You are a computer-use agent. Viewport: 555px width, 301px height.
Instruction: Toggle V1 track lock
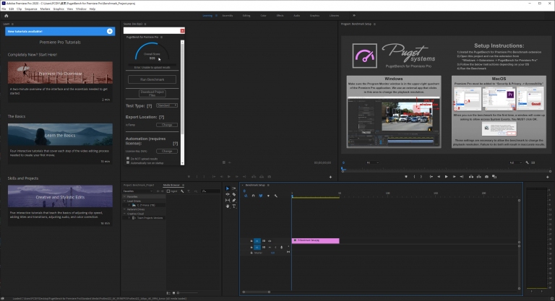tap(251, 241)
